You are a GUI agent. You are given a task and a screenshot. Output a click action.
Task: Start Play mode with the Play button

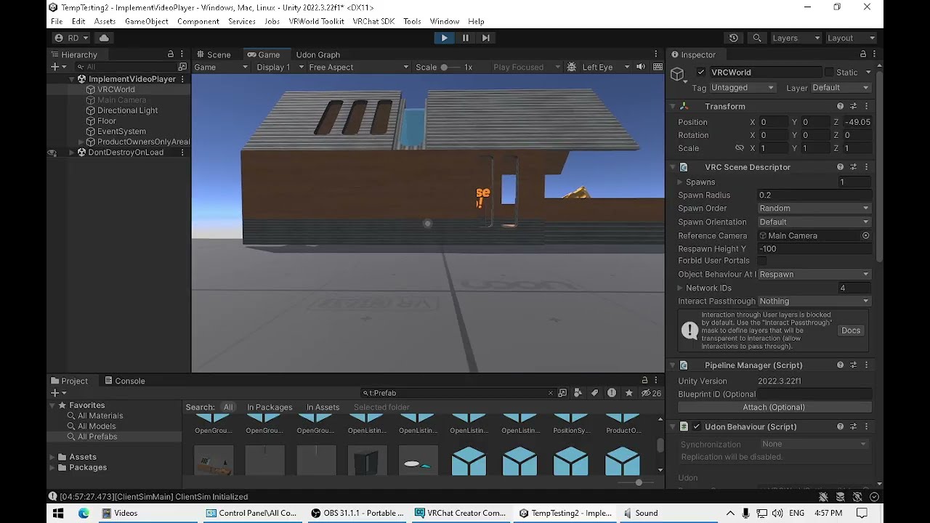pyautogui.click(x=444, y=38)
